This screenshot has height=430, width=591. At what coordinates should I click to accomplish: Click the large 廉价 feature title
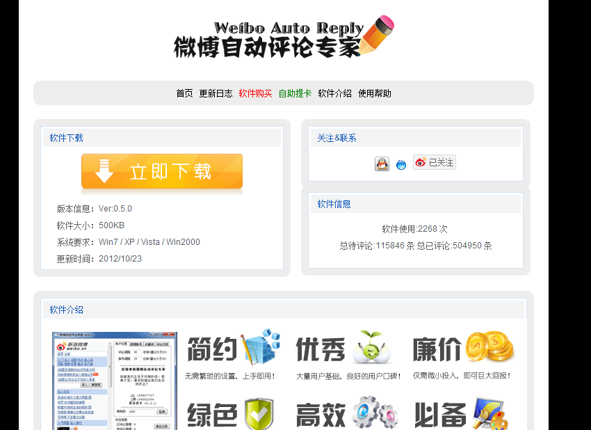click(437, 349)
